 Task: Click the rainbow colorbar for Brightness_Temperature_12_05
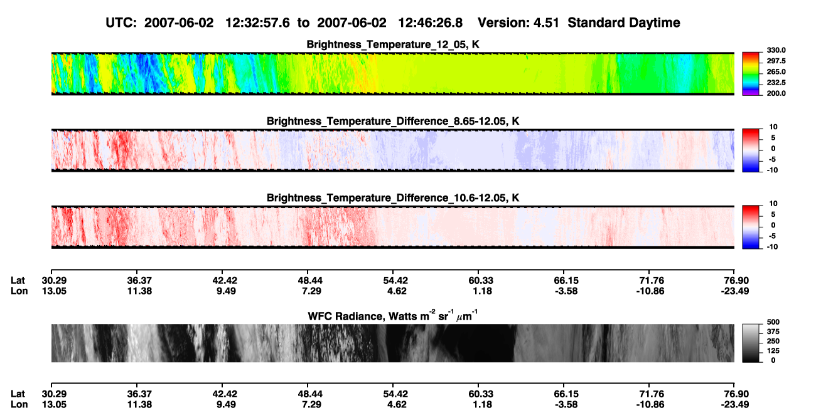751,73
